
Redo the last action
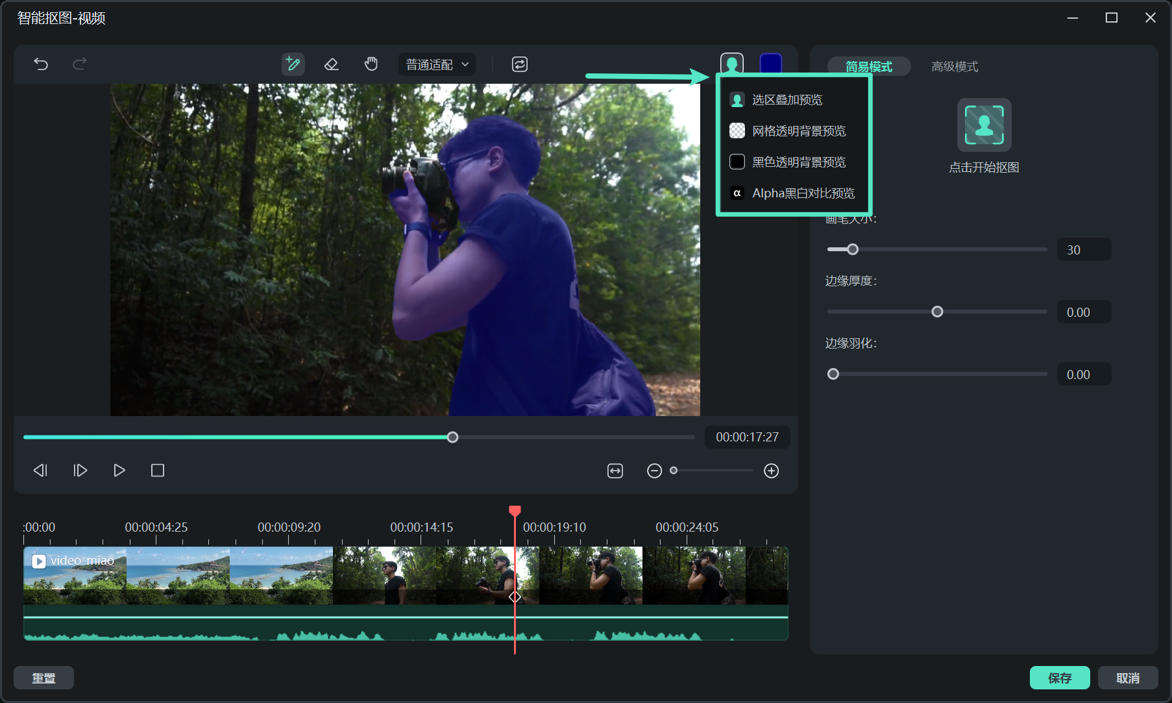point(80,64)
